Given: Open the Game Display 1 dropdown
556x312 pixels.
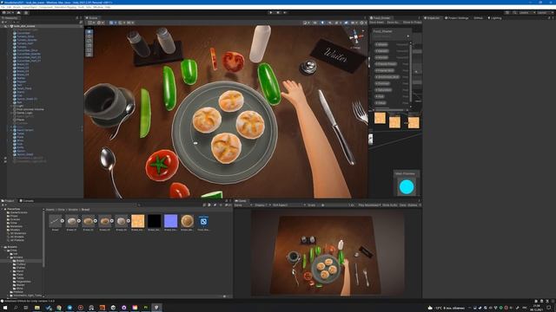Looking at the screenshot, I should click(262, 205).
